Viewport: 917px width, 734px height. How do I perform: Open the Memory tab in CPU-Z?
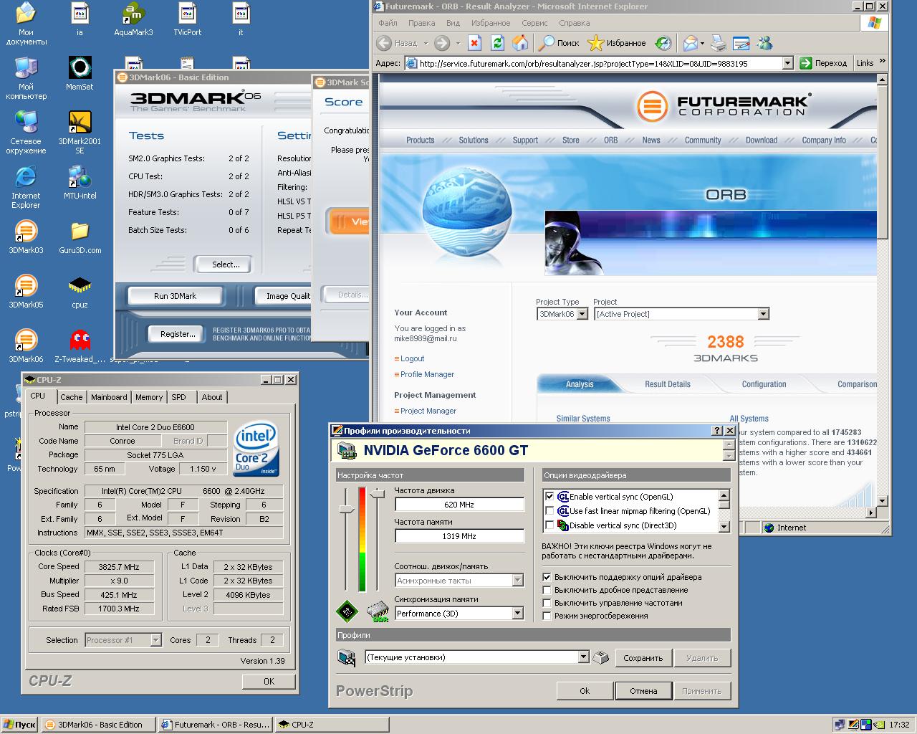click(149, 397)
